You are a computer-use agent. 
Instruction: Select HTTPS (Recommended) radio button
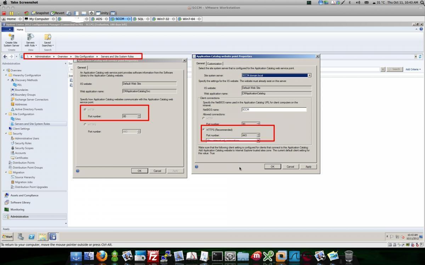tap(204, 130)
